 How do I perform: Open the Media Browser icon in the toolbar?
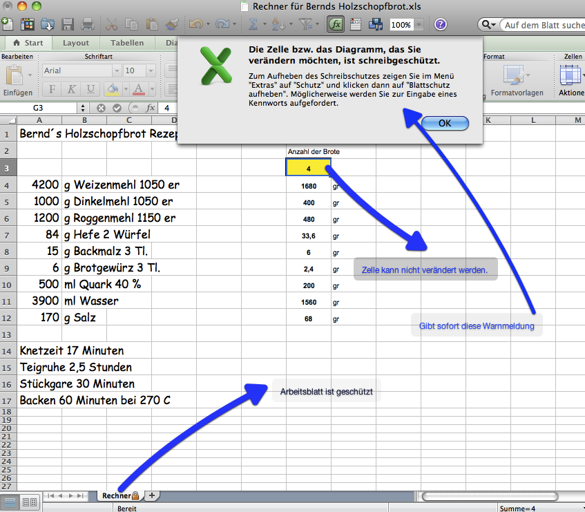376,24
